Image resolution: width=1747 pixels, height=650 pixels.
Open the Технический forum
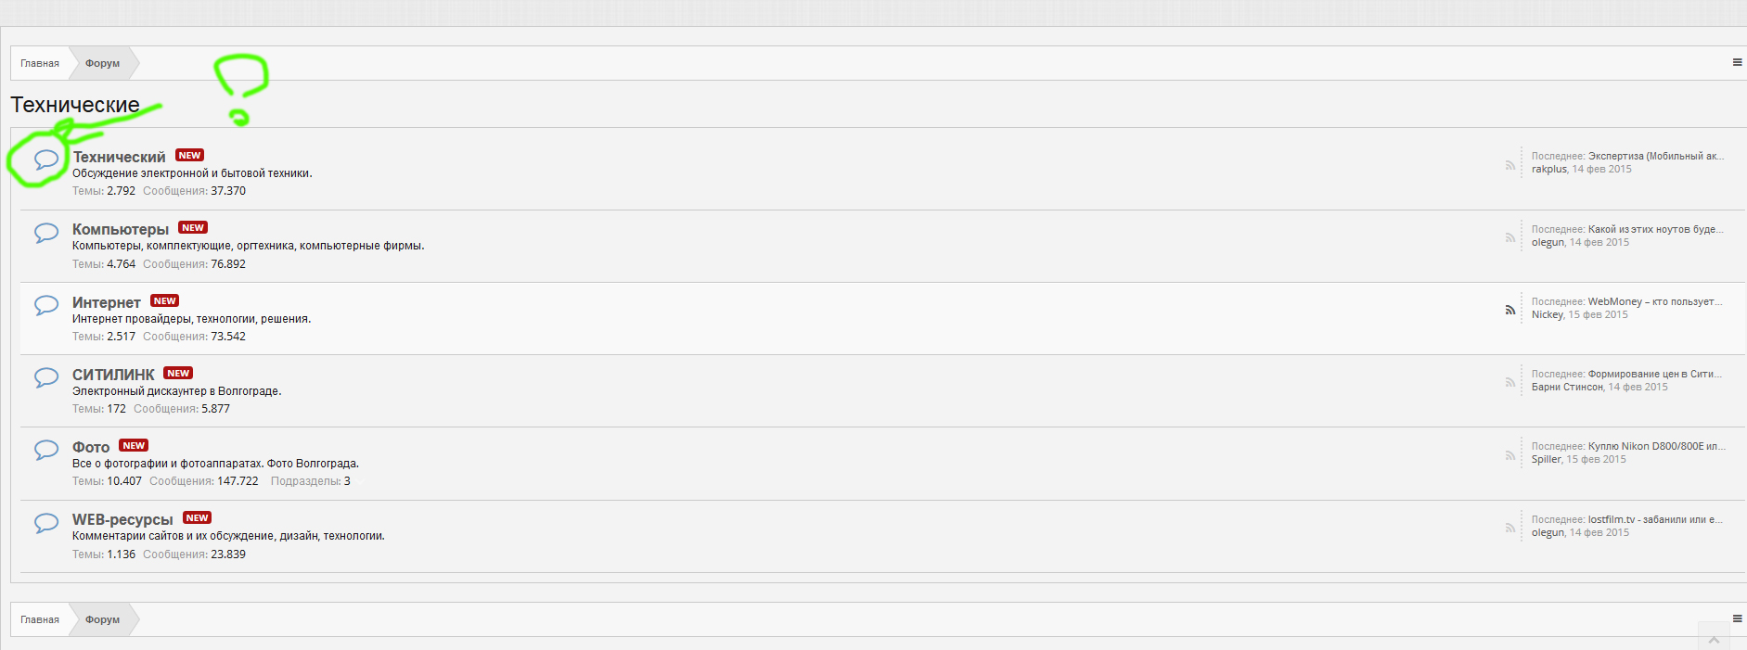coord(119,157)
